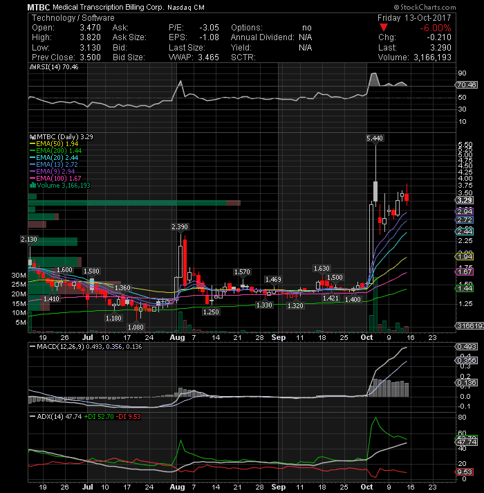This screenshot has height=493, width=484.
Task: Click the 3.29 last price axis tag
Action: point(465,200)
